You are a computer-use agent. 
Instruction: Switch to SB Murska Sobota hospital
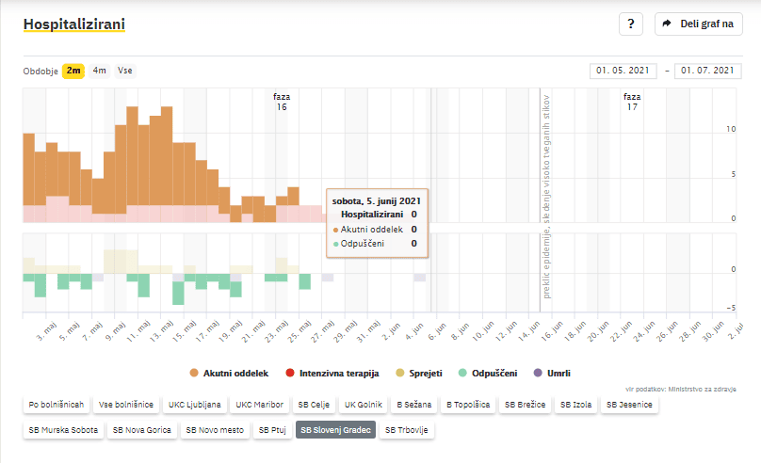point(62,429)
